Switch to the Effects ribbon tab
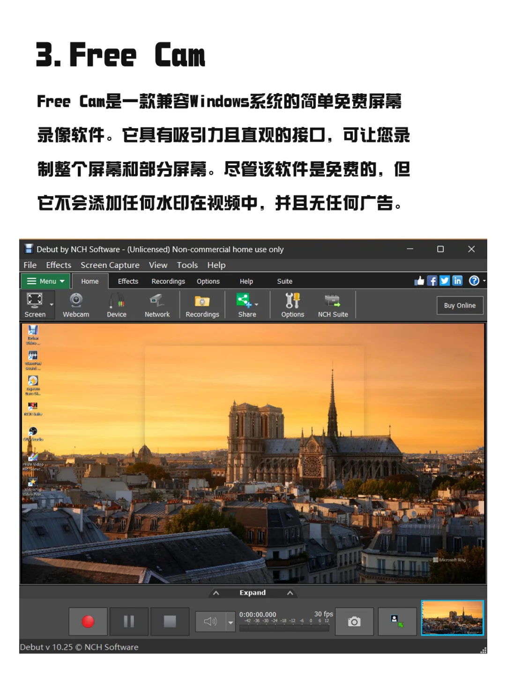The height and width of the screenshot is (674, 506). pos(128,281)
